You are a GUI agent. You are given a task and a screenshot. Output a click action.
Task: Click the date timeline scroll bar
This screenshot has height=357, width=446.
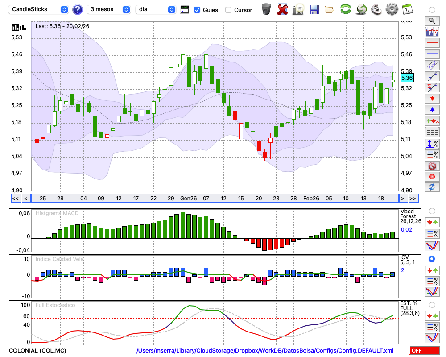pos(214,199)
